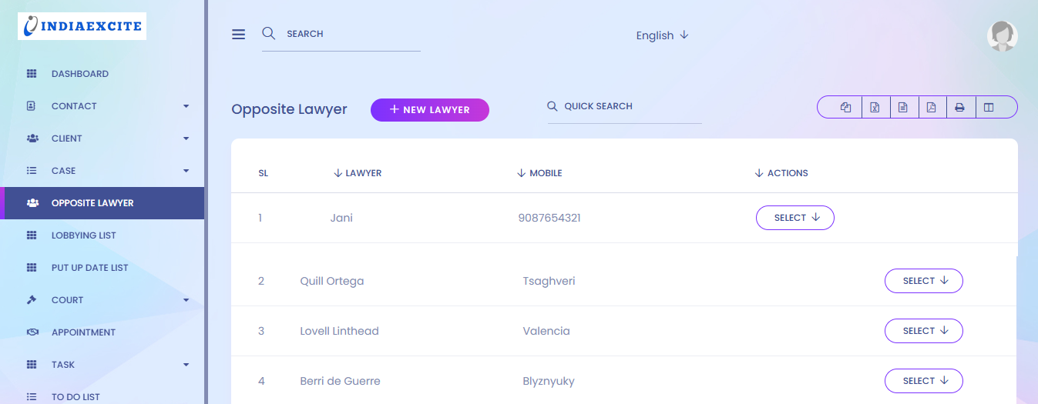Image resolution: width=1038 pixels, height=404 pixels.
Task: Click into the Quick Search field
Action: coord(628,107)
